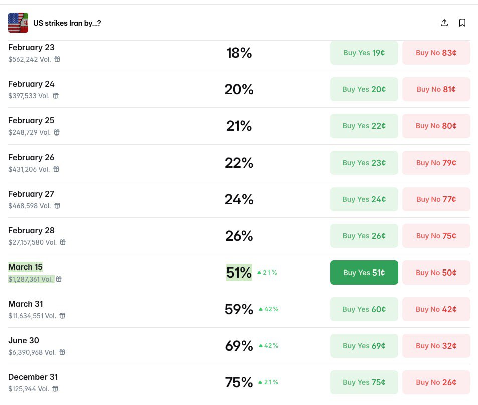
Task: Buy No at 81¢ for February 24
Action: 436,89
